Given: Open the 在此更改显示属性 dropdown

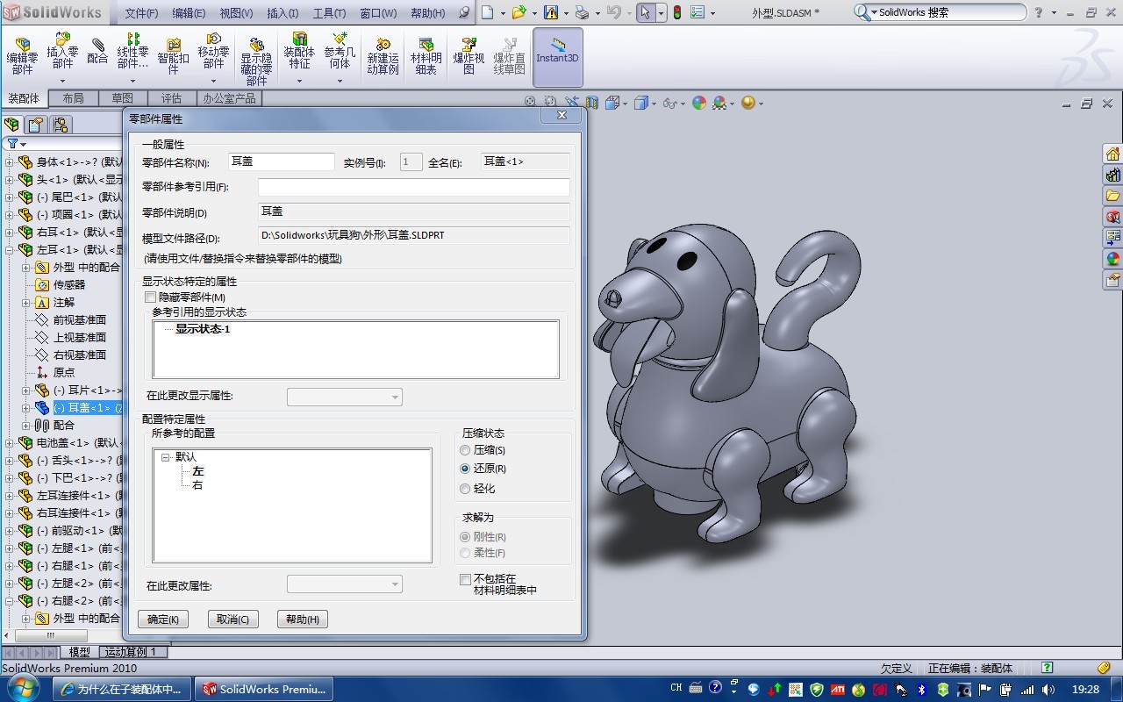Looking at the screenshot, I should [x=345, y=397].
